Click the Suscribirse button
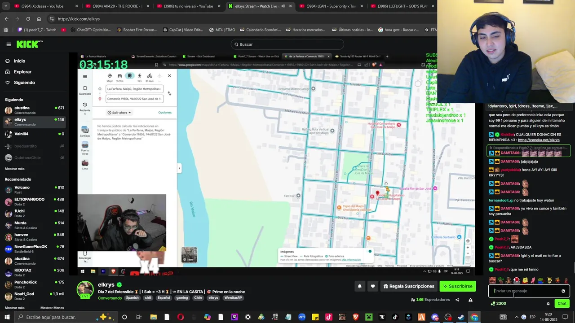Image resolution: width=575 pixels, height=323 pixels. [457, 286]
